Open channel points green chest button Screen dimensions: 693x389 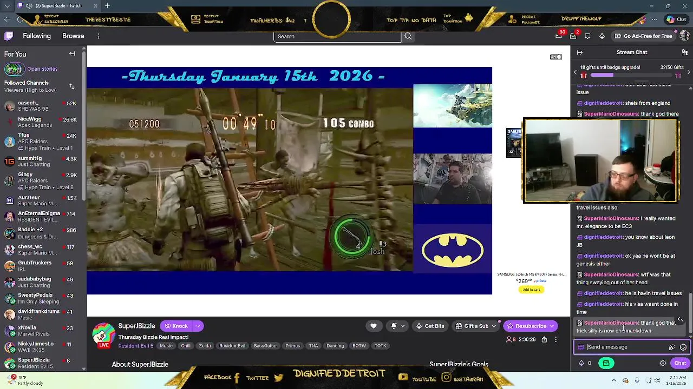tap(606, 363)
